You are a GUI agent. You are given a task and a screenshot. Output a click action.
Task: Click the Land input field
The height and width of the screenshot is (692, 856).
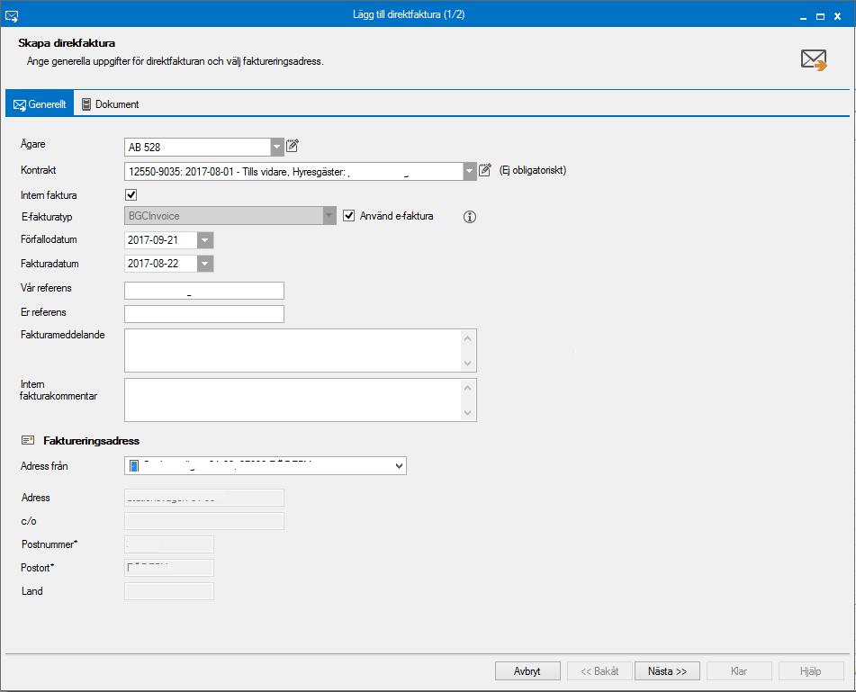coord(169,591)
